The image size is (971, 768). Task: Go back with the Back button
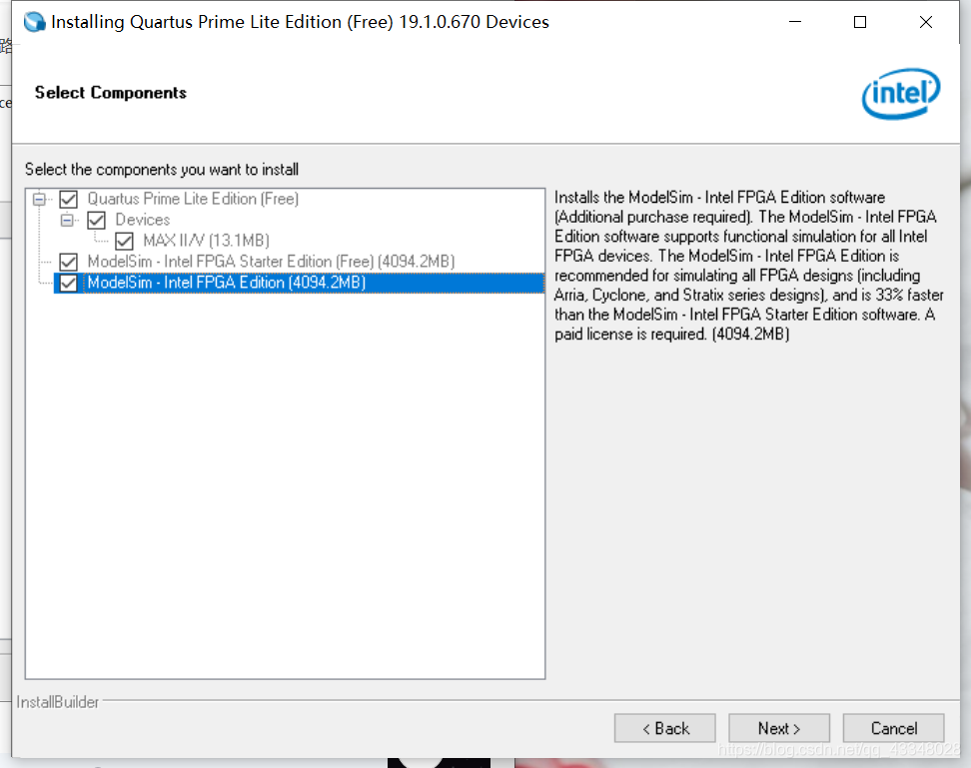[665, 728]
